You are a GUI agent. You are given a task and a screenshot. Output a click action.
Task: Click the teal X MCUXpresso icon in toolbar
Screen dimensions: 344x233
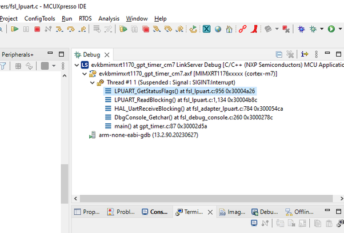[206, 29]
